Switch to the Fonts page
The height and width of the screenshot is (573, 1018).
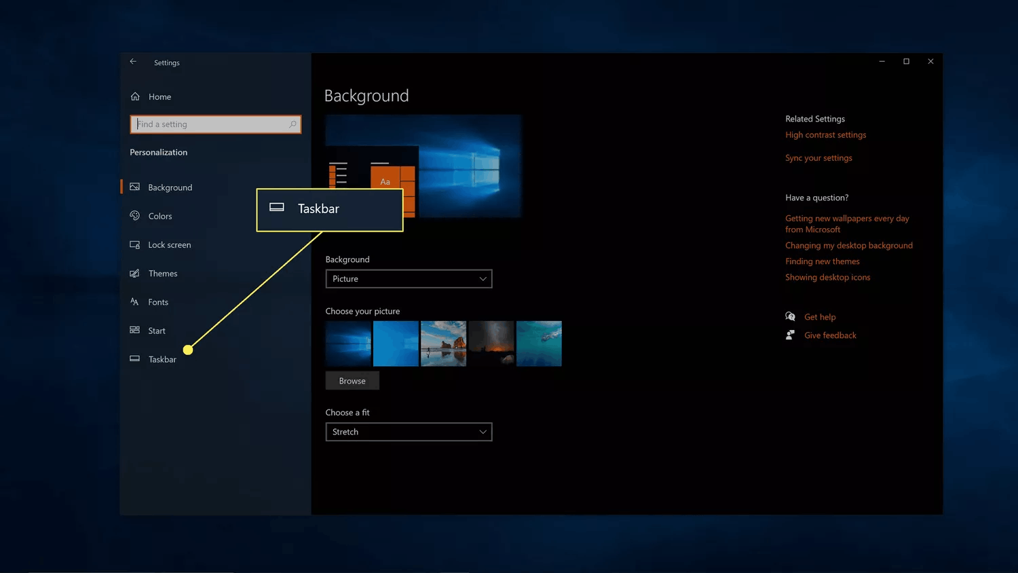158,302
